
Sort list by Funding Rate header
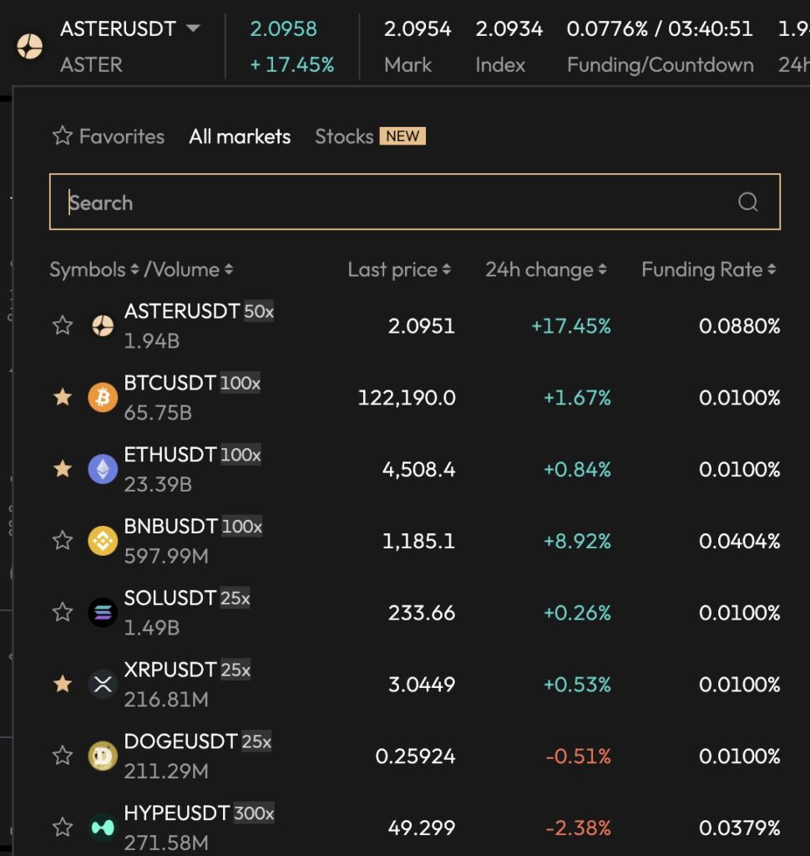(x=708, y=270)
